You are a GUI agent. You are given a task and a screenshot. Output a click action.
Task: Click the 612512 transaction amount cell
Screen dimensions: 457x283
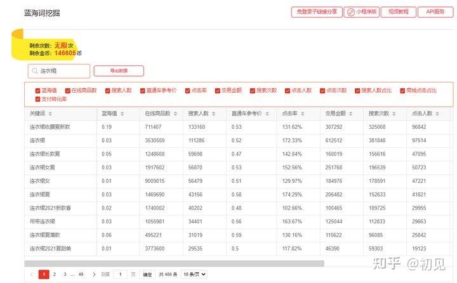point(334,140)
